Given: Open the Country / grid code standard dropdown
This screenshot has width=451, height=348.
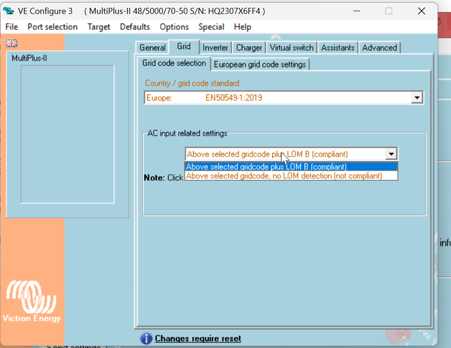Looking at the screenshot, I should click(x=417, y=97).
